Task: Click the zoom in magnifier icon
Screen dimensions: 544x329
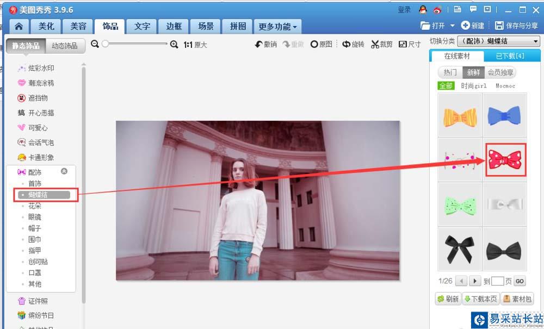Action: (174, 44)
